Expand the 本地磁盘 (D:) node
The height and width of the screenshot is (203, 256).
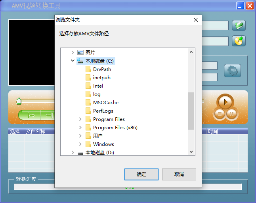pyautogui.click(x=73, y=152)
